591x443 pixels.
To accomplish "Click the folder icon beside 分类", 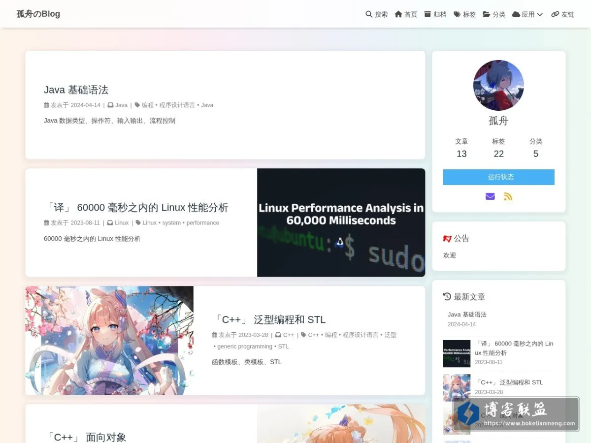I will tap(487, 14).
